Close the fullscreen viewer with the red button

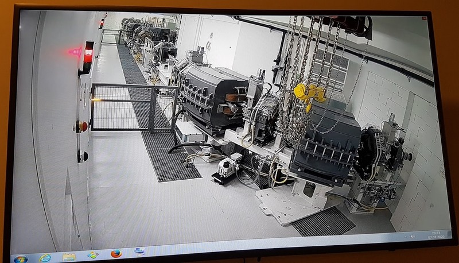[x=424, y=18]
